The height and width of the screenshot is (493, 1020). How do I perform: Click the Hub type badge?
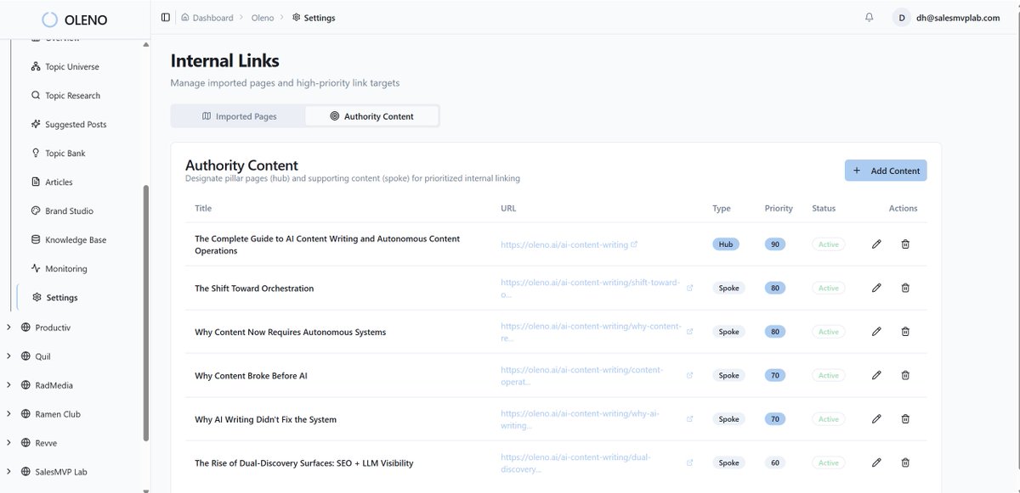726,244
